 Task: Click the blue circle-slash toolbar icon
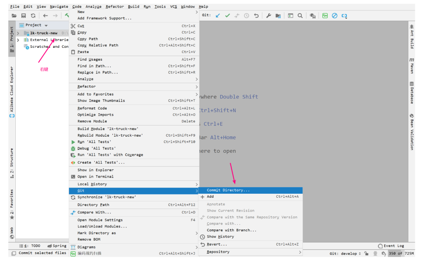335,16
